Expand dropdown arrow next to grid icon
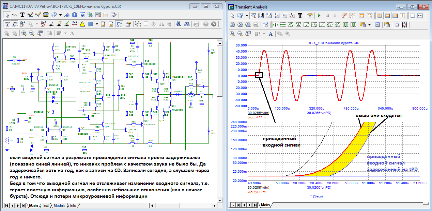Screen dimensions: 432x211 tap(97, 24)
